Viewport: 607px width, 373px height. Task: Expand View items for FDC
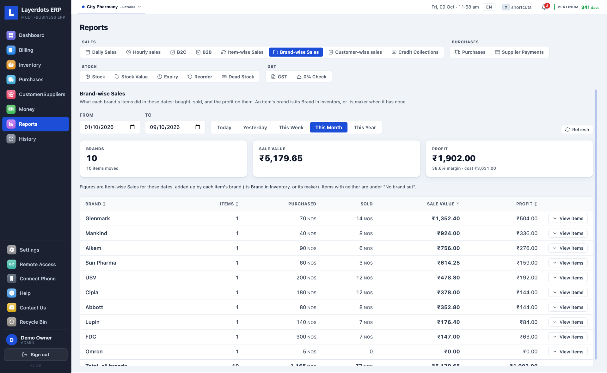[x=568, y=337]
